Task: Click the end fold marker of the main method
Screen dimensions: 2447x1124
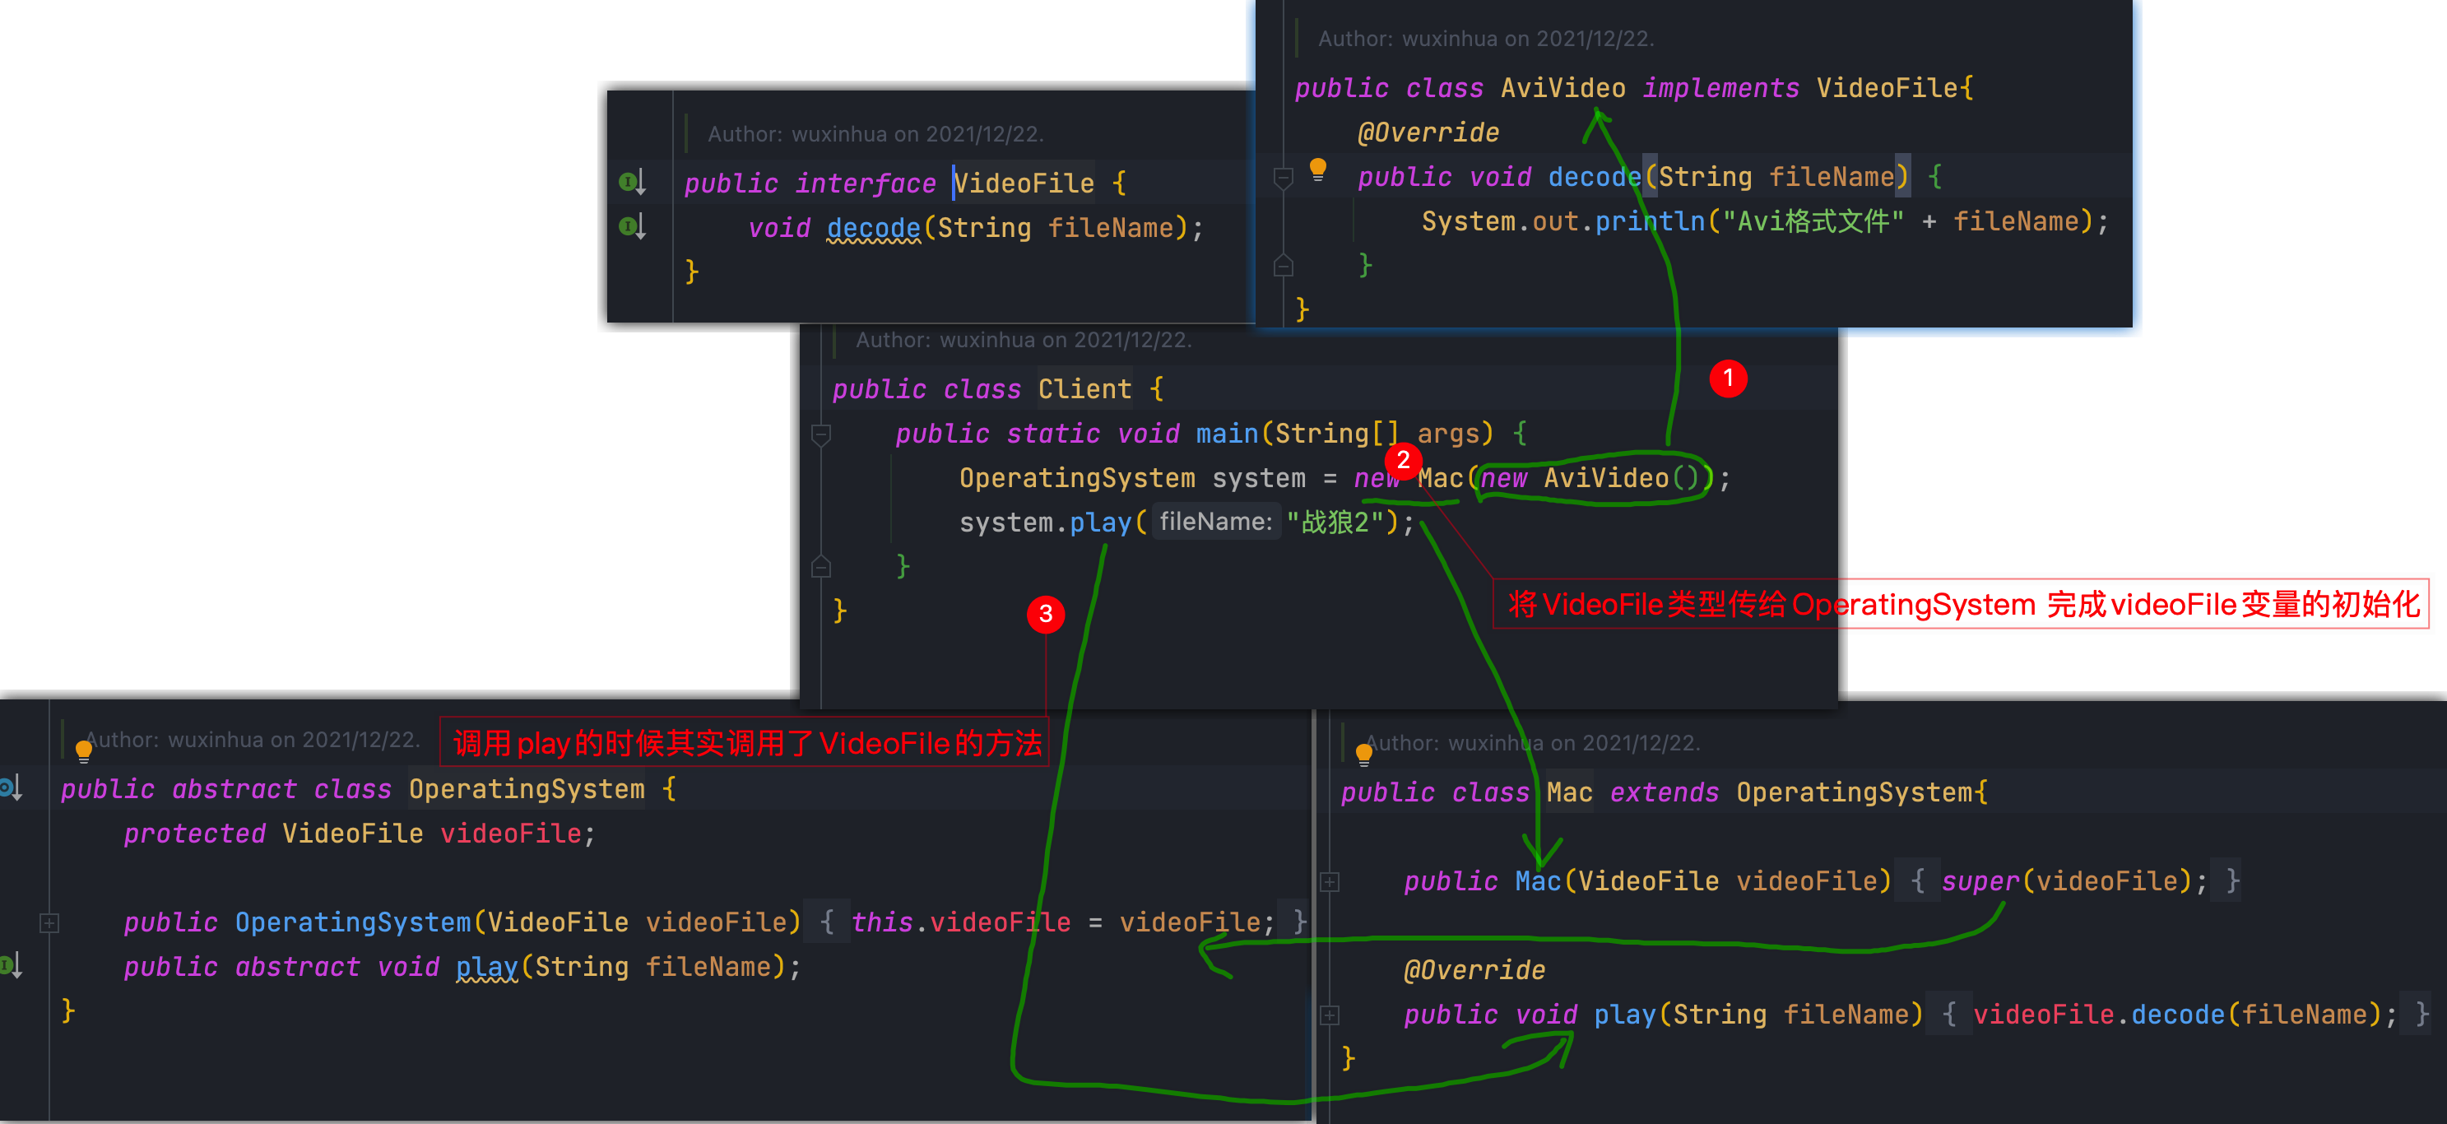Action: 822,567
